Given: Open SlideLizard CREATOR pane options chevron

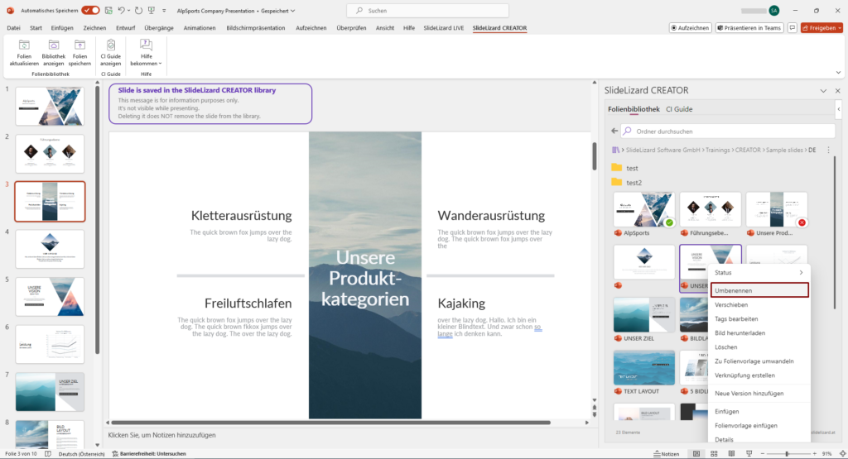Looking at the screenshot, I should pos(823,91).
